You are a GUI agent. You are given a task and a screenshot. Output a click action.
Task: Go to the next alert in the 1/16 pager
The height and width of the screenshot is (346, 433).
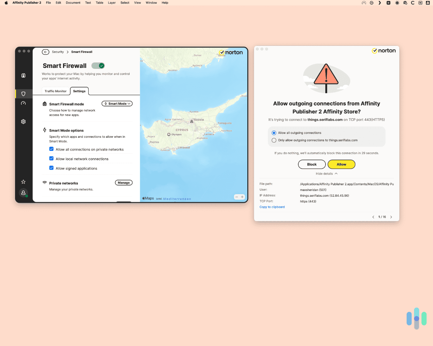[391, 217]
